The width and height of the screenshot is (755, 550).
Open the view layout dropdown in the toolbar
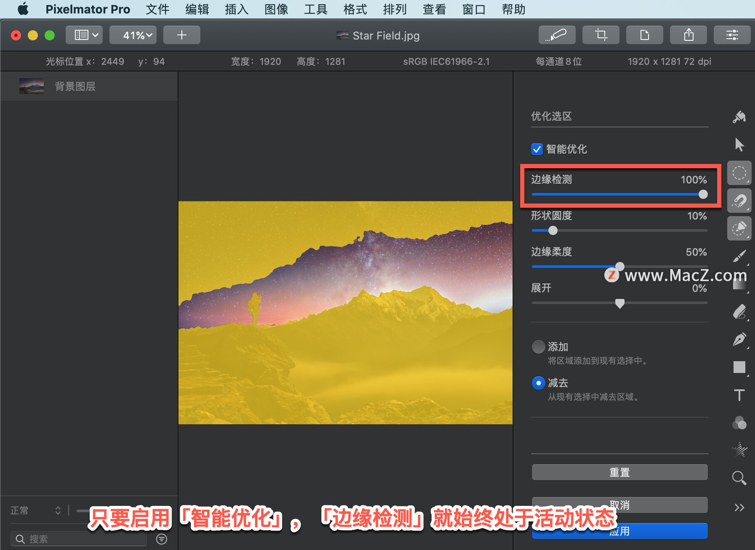pyautogui.click(x=84, y=35)
